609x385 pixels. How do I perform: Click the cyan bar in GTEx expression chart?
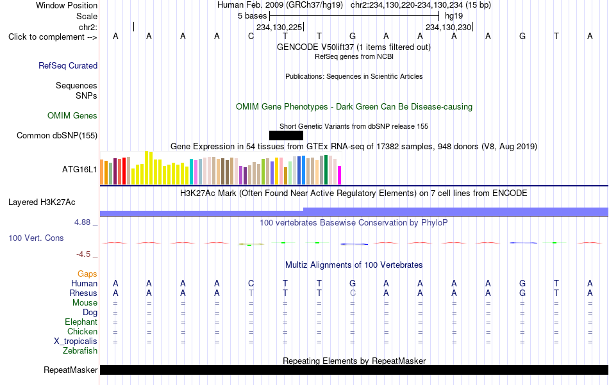(192, 172)
